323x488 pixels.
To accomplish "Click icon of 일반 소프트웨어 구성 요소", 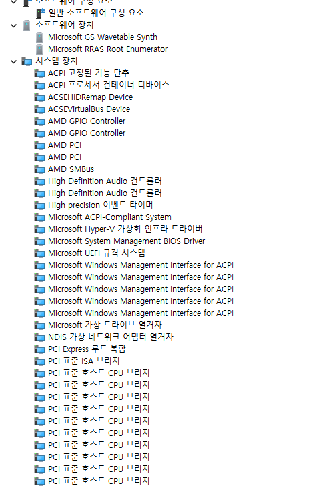I will [40, 13].
